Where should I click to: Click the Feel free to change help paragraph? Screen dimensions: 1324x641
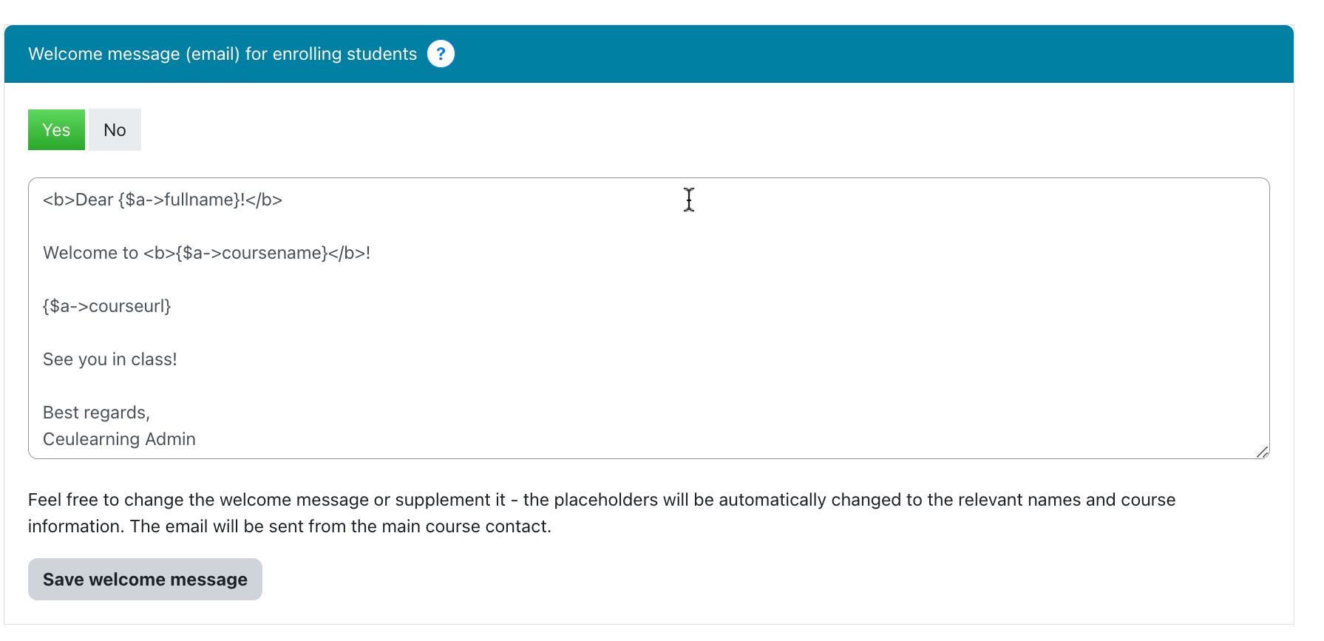click(602, 513)
